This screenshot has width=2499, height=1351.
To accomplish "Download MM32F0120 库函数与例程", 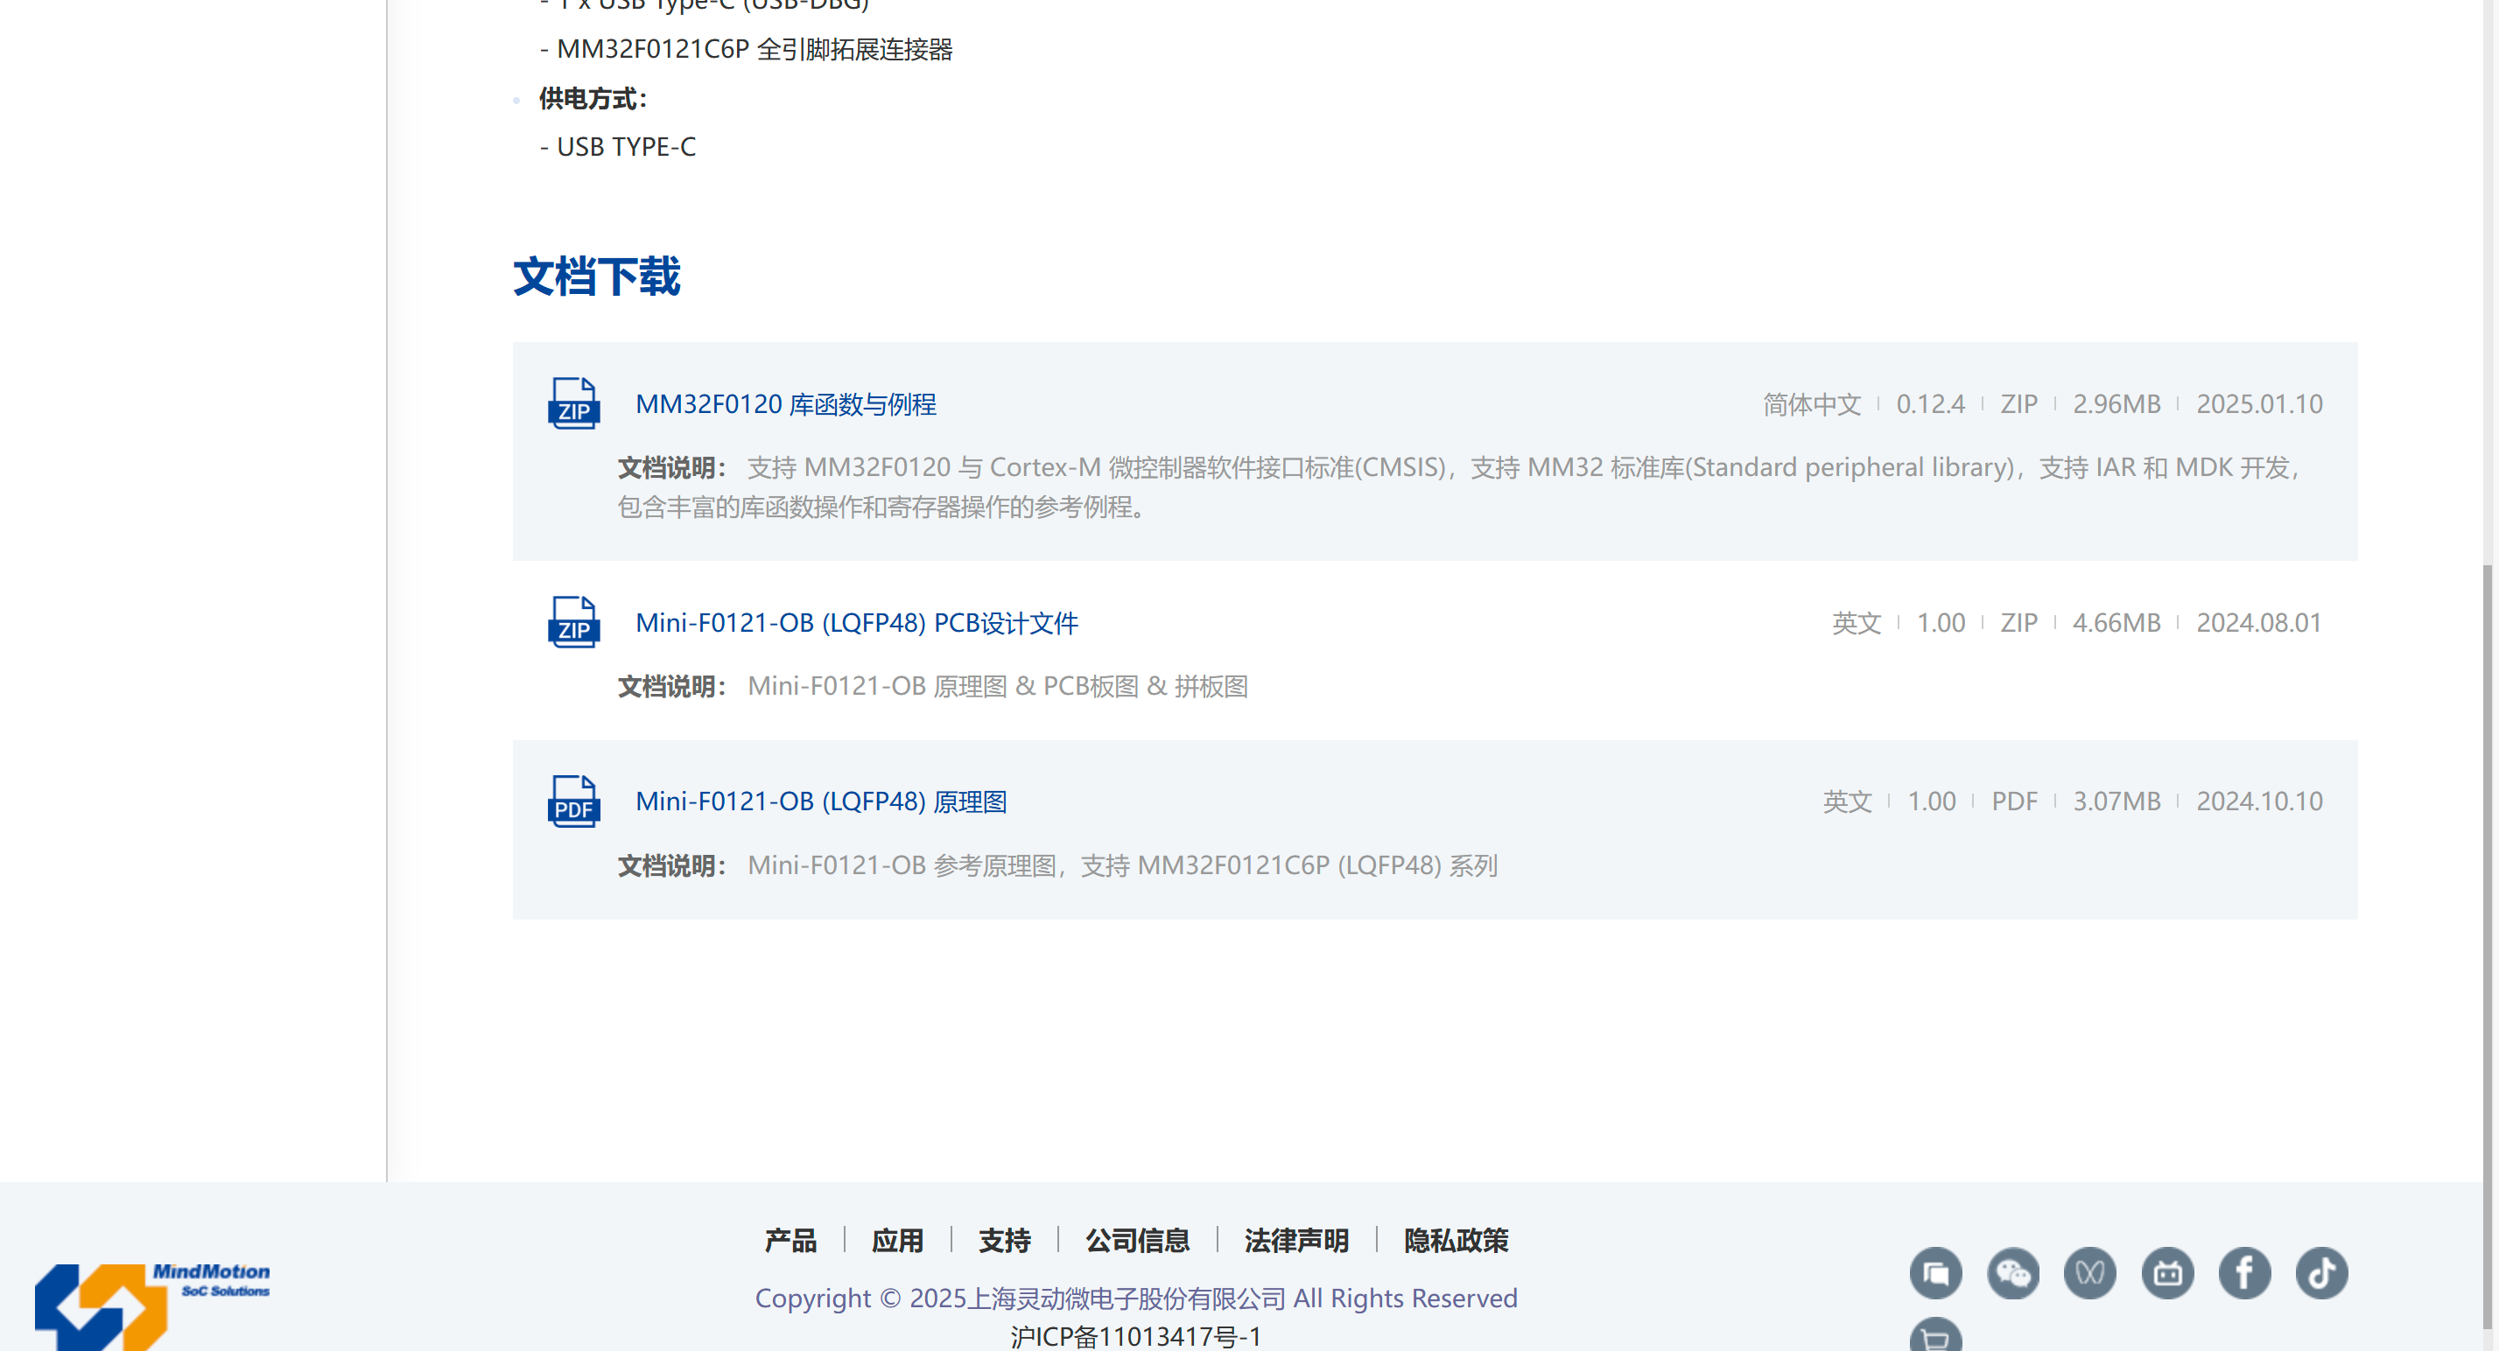I will (x=786, y=404).
